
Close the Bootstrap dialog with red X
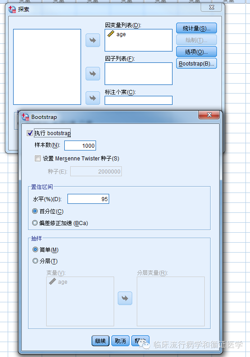[209, 115]
